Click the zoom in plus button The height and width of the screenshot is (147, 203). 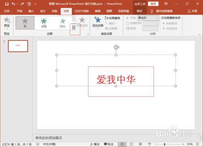click(x=183, y=144)
